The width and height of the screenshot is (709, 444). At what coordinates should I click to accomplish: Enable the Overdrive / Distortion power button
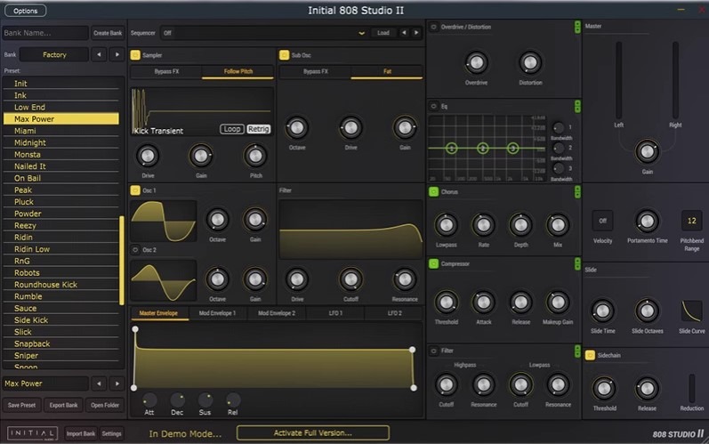pyautogui.click(x=433, y=27)
